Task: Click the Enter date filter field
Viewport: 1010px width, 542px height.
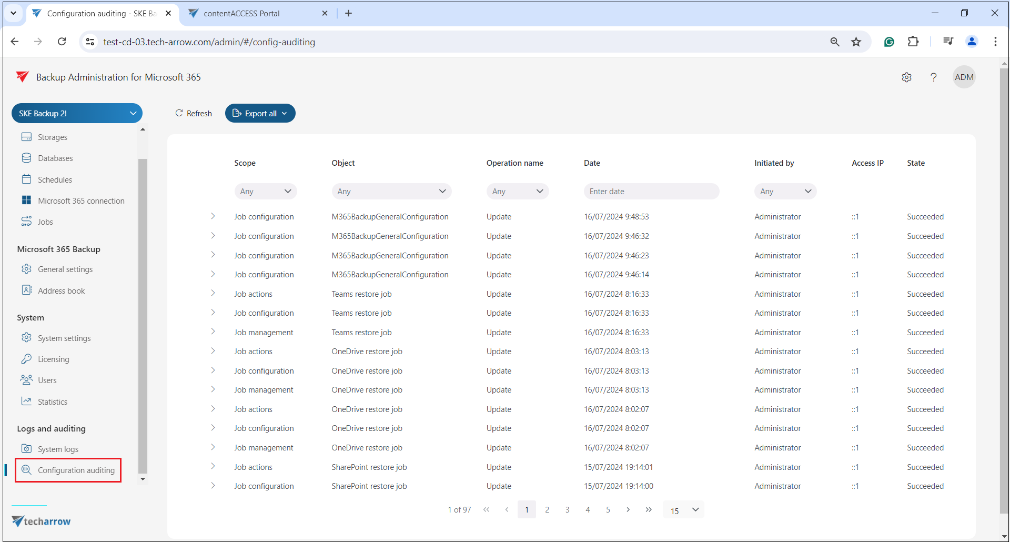Action: pyautogui.click(x=651, y=192)
